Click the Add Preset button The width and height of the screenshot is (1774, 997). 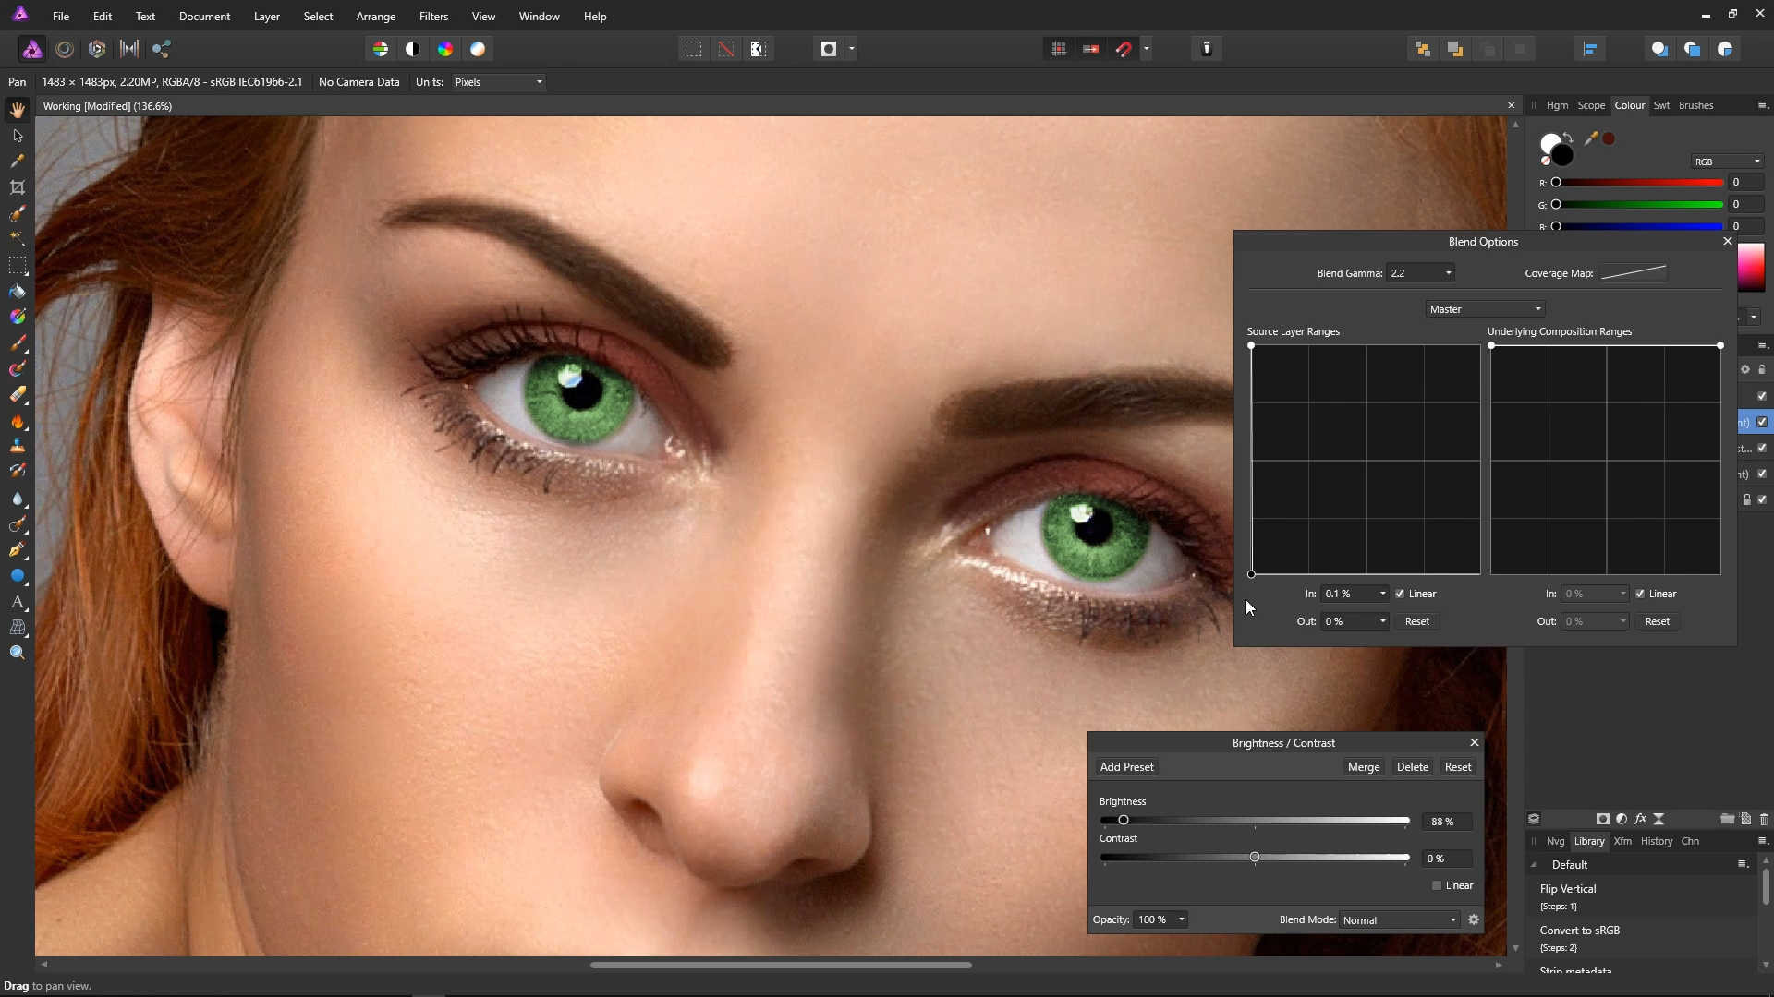(1126, 767)
